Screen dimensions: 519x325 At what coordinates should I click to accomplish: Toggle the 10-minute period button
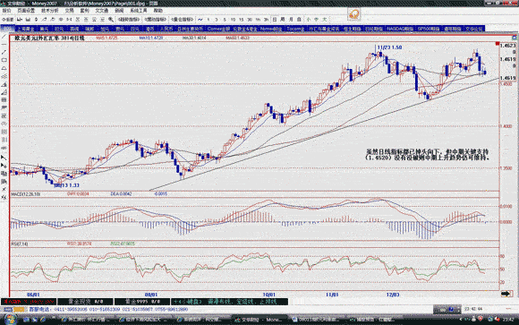click(x=233, y=20)
